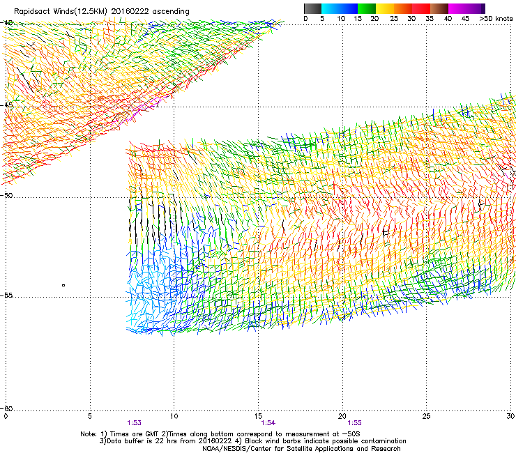
Task: Click legend tick label 25
Action: coord(394,19)
